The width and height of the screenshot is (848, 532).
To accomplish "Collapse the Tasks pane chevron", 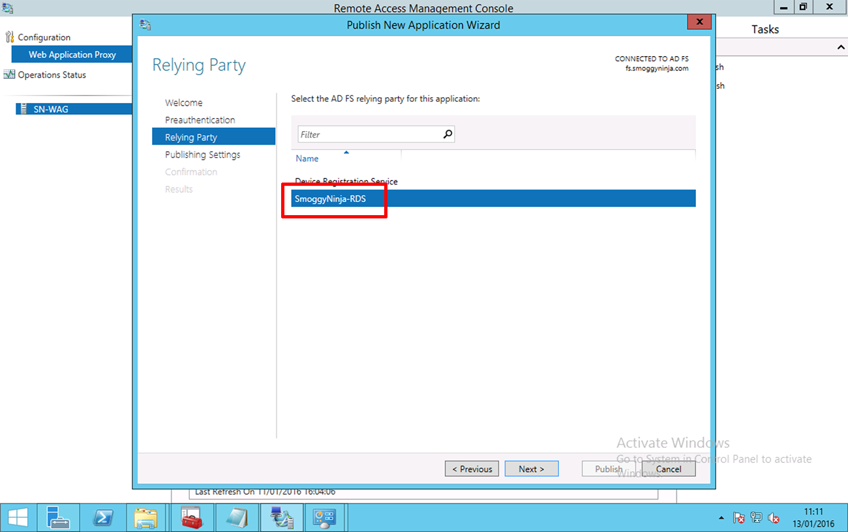I will (841, 48).
